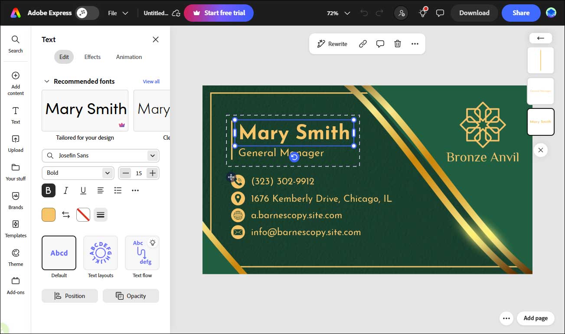
Task: Open the Brands panel
Action: coord(16,201)
